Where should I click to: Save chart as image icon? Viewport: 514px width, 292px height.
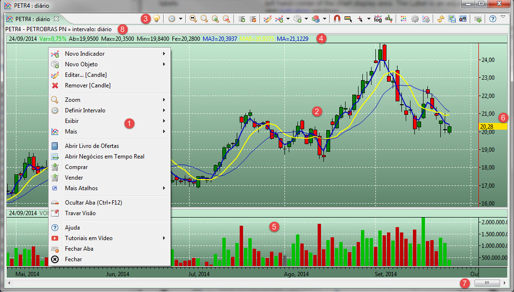(x=452, y=19)
